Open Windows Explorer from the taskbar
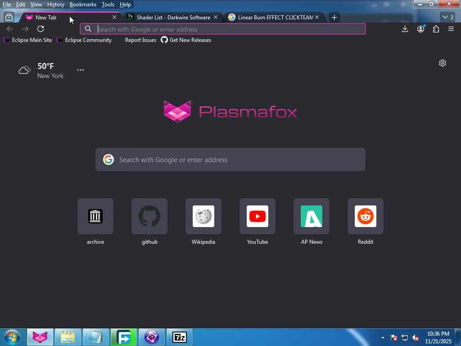 pyautogui.click(x=68, y=337)
